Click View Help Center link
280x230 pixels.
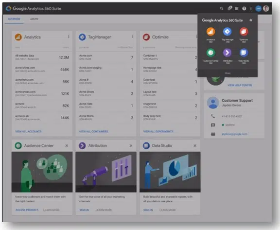click(240, 85)
